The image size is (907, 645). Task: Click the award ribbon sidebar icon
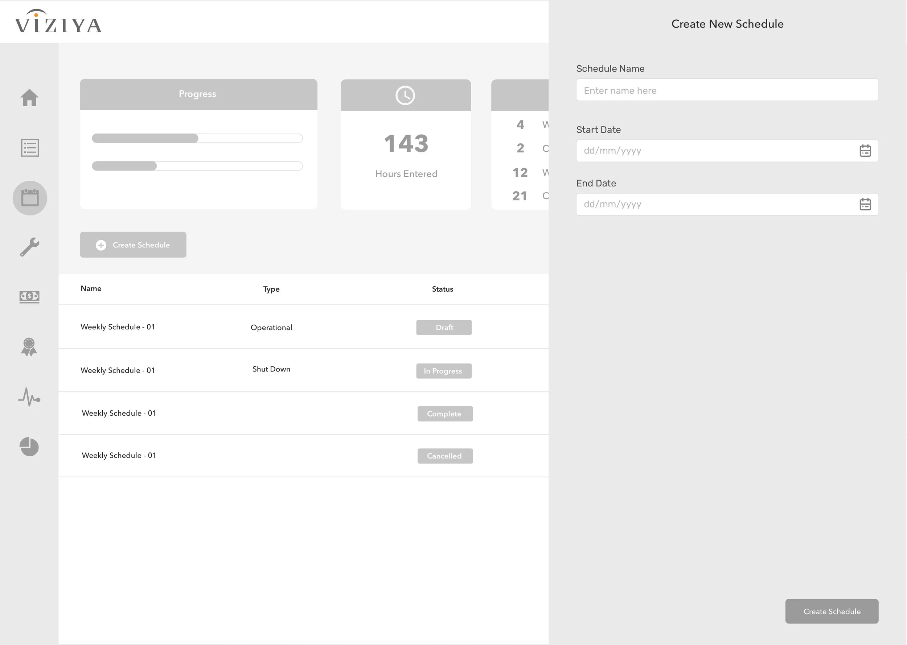tap(29, 347)
